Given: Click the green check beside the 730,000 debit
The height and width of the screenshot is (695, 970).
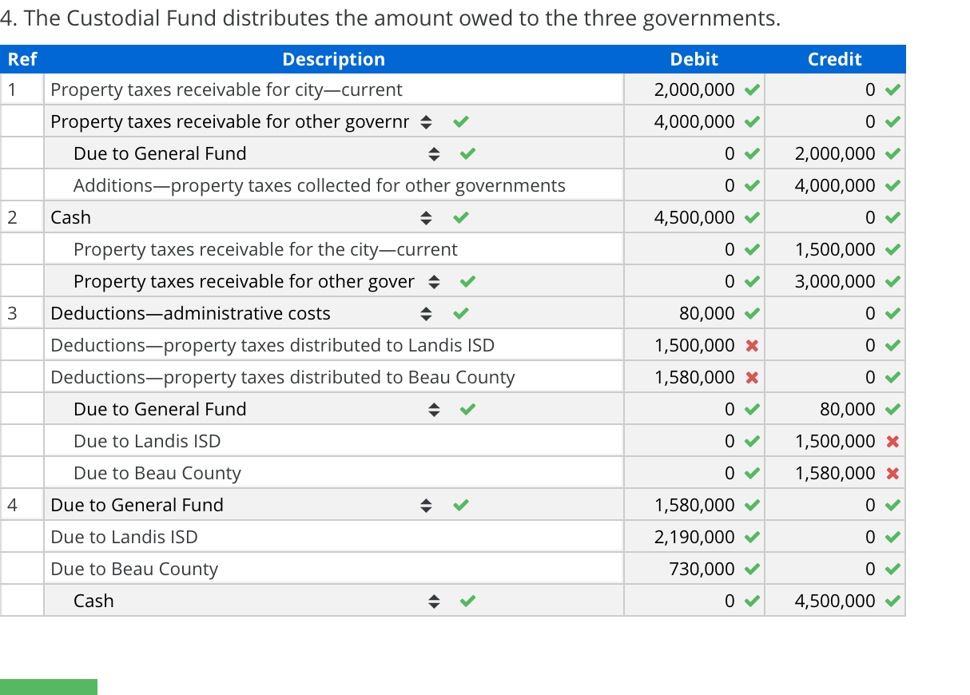Looking at the screenshot, I should click(751, 569).
